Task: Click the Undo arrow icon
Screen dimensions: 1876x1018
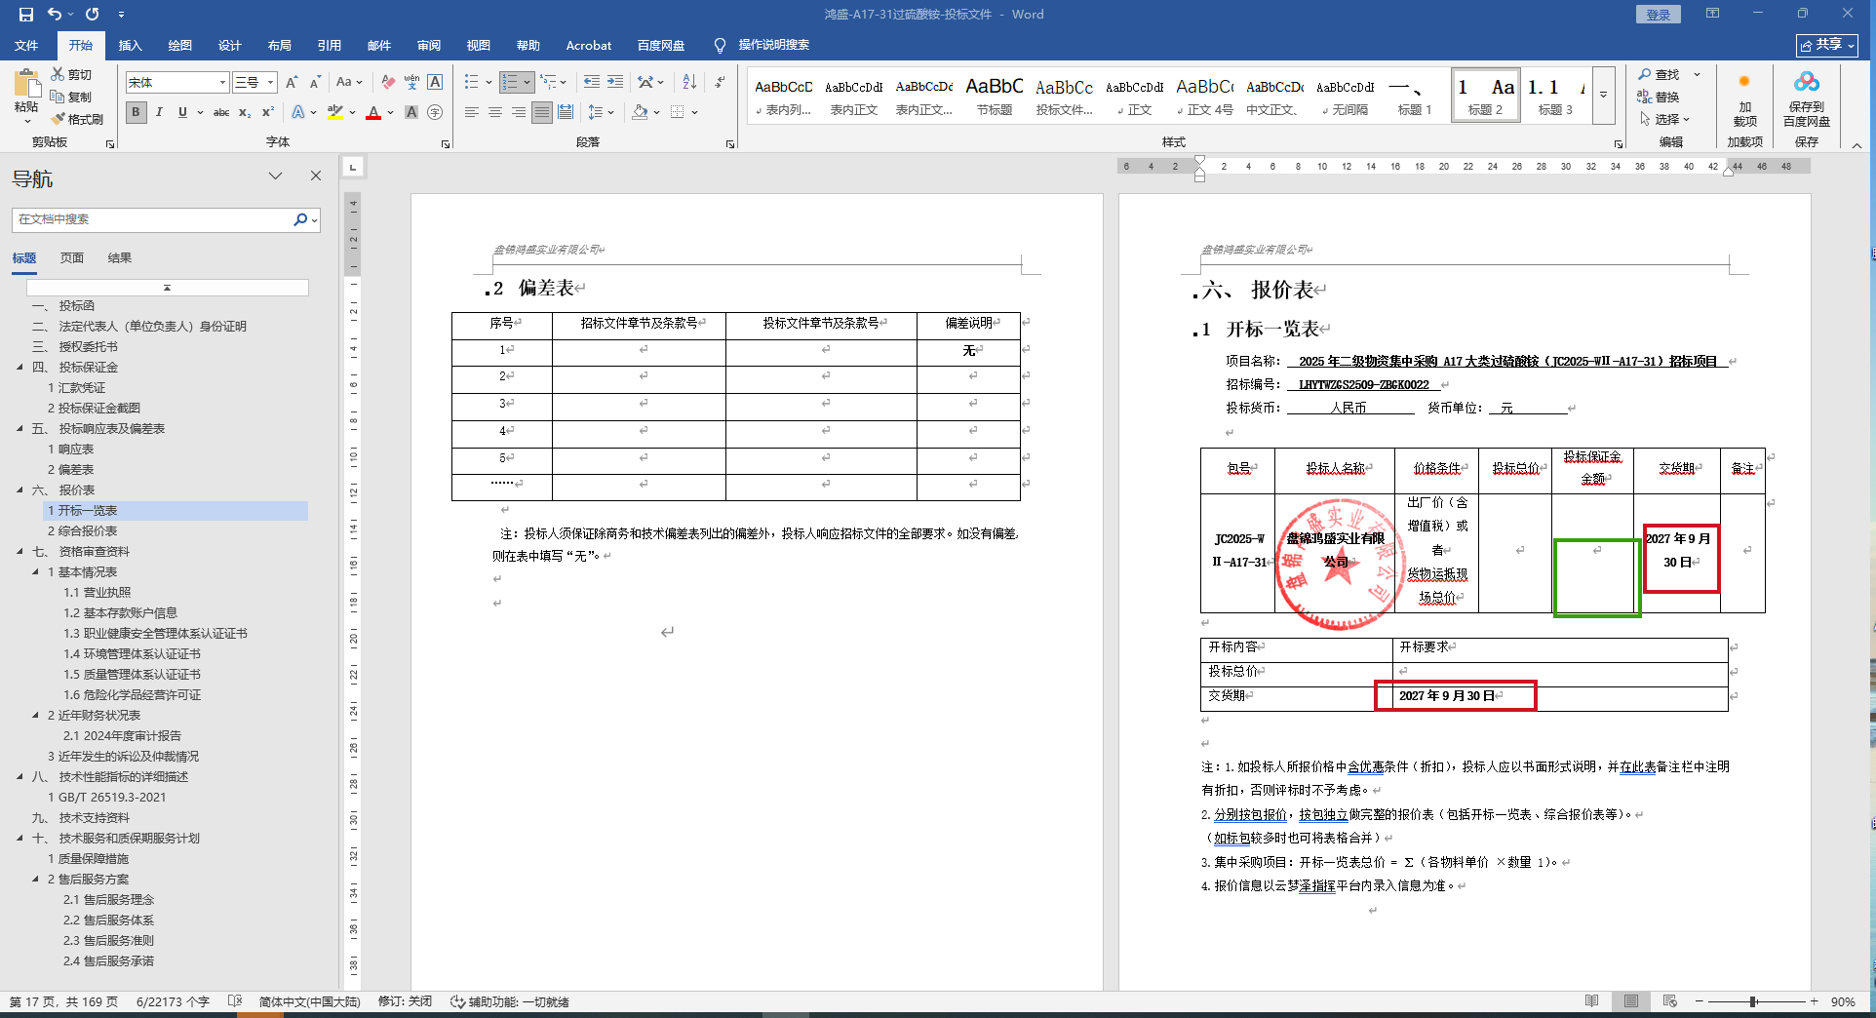Action: (x=55, y=15)
